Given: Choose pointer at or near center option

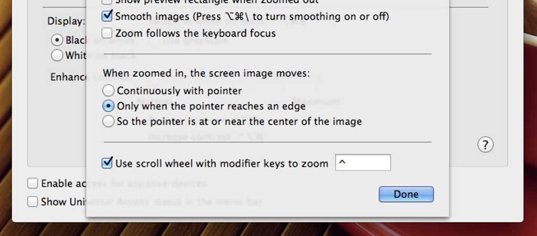Looking at the screenshot, I should [108, 121].
